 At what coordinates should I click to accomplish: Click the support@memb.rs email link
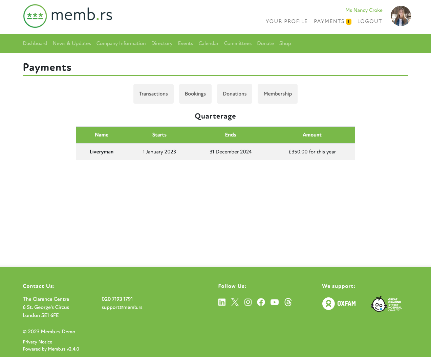coord(122,307)
